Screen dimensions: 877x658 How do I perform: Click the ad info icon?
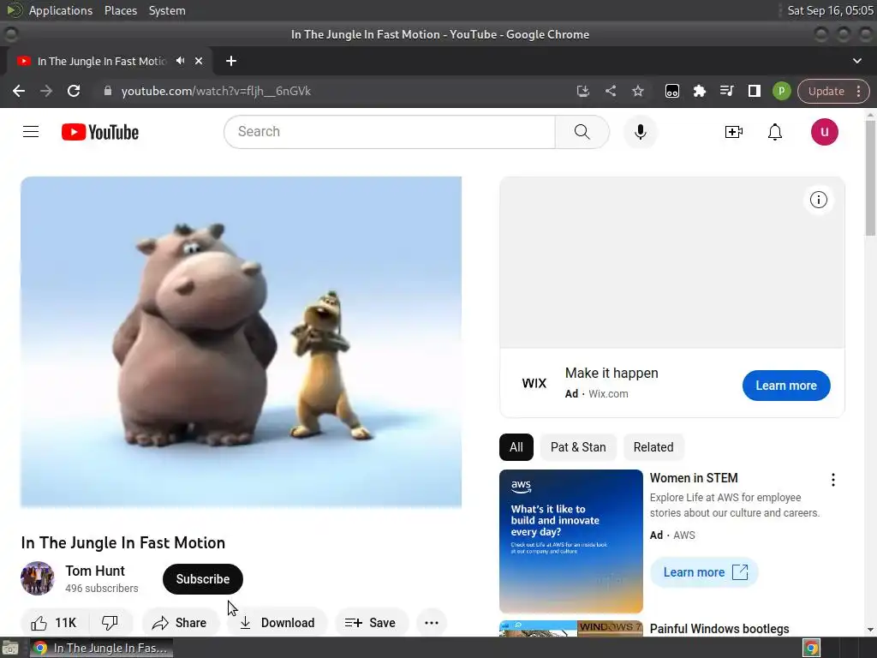[x=818, y=200]
